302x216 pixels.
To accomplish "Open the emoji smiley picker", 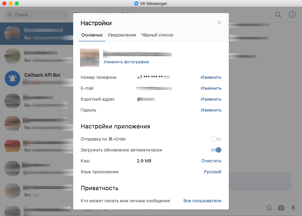I will [269, 208].
